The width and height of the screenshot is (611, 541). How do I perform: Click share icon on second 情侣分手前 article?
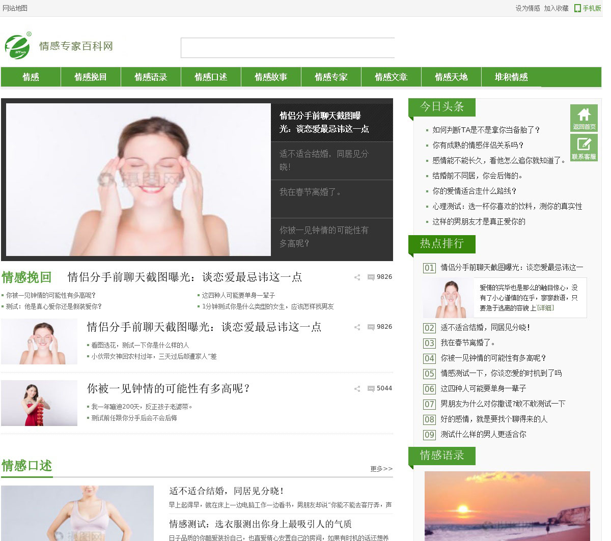(357, 327)
